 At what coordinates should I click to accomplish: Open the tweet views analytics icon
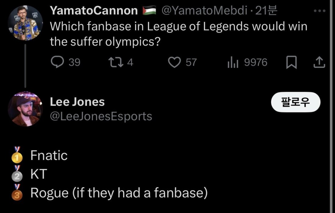pyautogui.click(x=233, y=62)
